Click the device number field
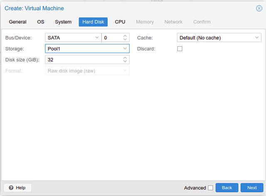266x196 pixels. tap(112, 37)
